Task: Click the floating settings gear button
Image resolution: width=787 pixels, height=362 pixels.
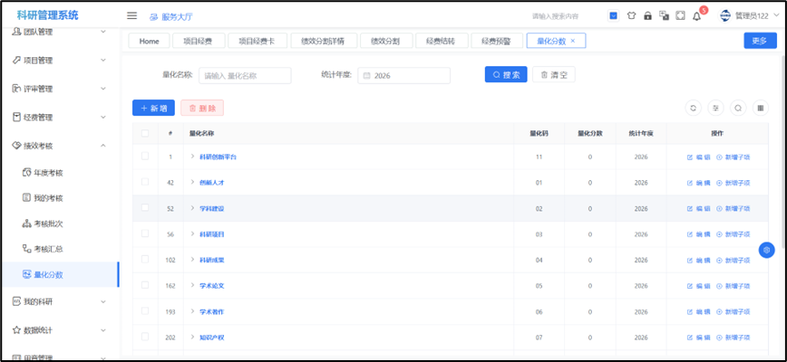Action: [x=766, y=250]
